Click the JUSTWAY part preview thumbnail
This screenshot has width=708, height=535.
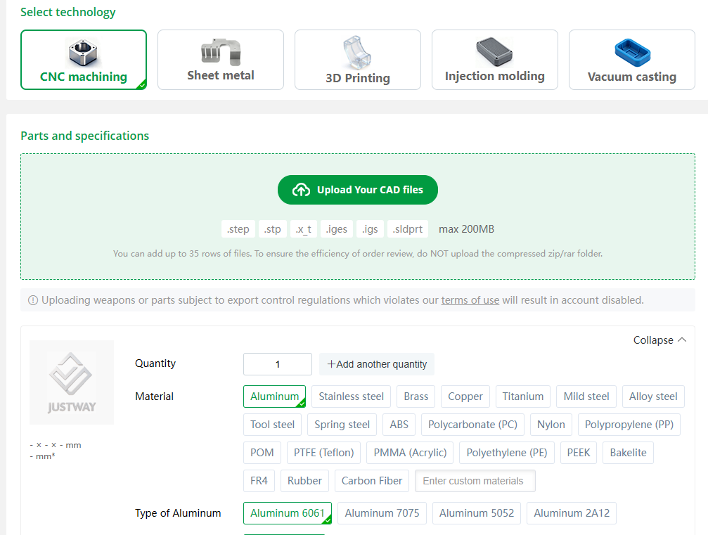click(x=72, y=382)
